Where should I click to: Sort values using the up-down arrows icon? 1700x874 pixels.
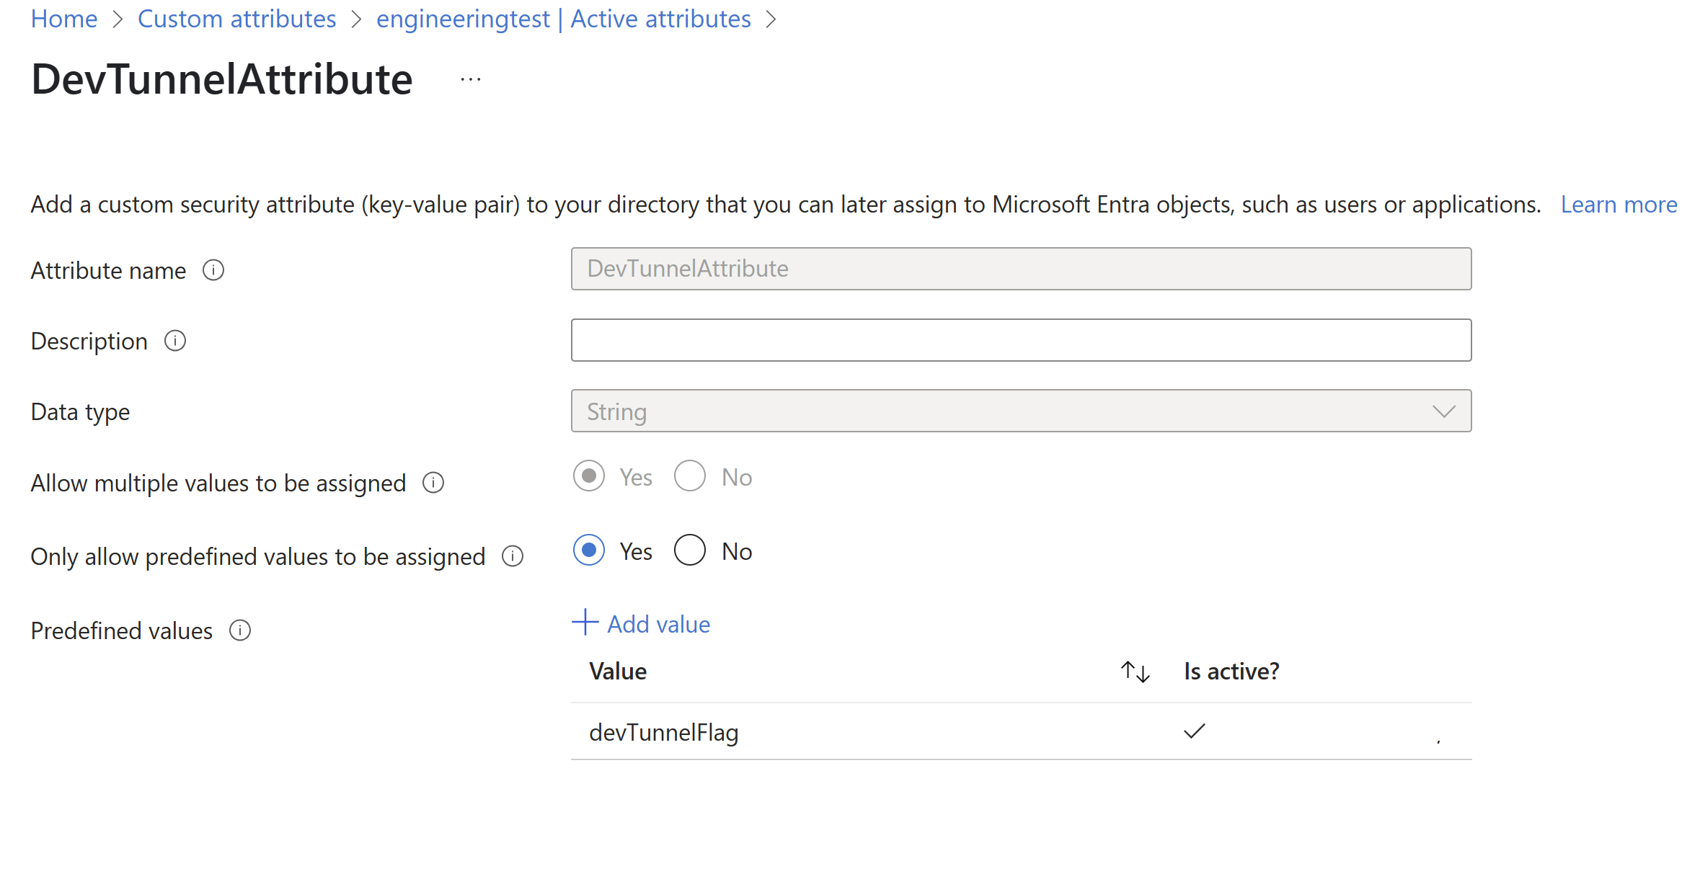[1135, 672]
